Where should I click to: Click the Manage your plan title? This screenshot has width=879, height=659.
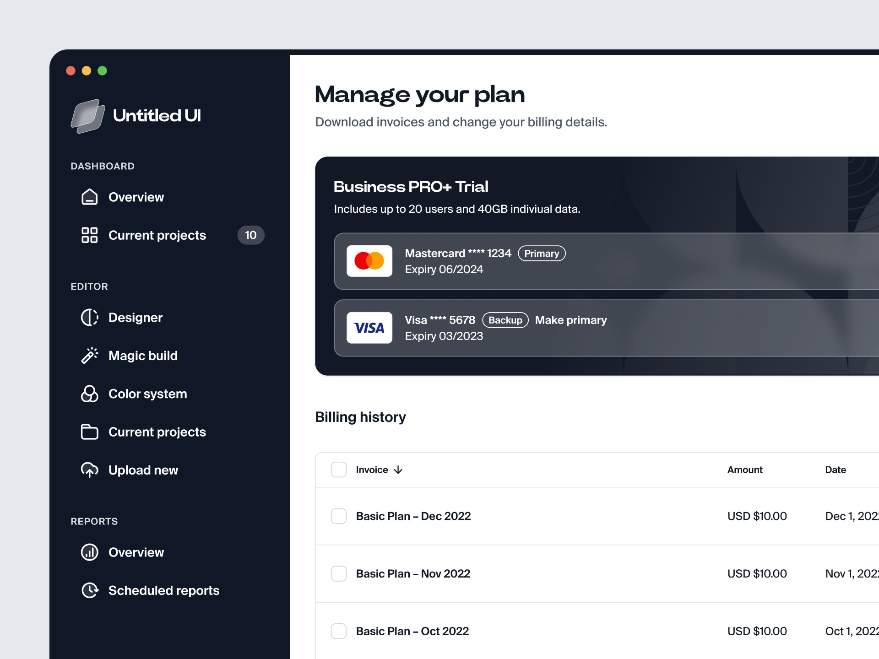click(x=420, y=95)
